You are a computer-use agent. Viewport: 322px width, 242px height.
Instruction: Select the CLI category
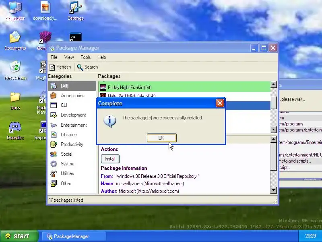point(72,105)
